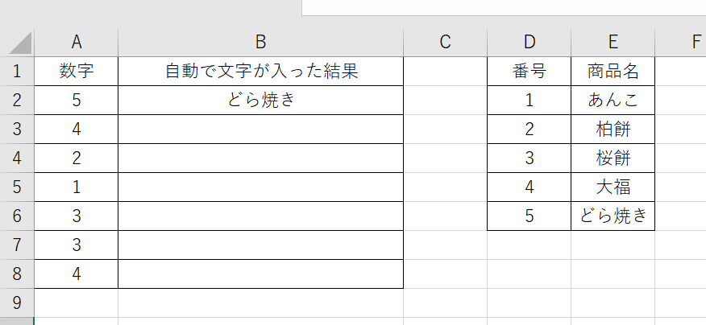
Task: Select empty cell B3 beside number 4
Action: [260, 129]
